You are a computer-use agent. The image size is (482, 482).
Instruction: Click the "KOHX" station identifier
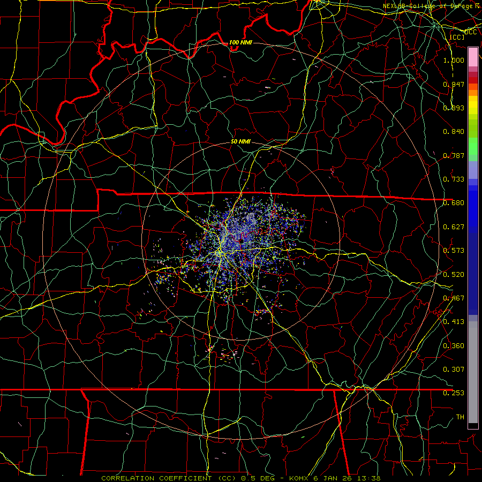tap(299, 478)
